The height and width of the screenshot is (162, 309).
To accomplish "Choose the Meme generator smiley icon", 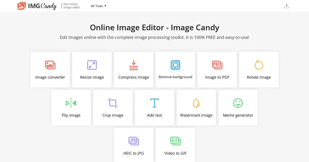I will pos(238,103).
